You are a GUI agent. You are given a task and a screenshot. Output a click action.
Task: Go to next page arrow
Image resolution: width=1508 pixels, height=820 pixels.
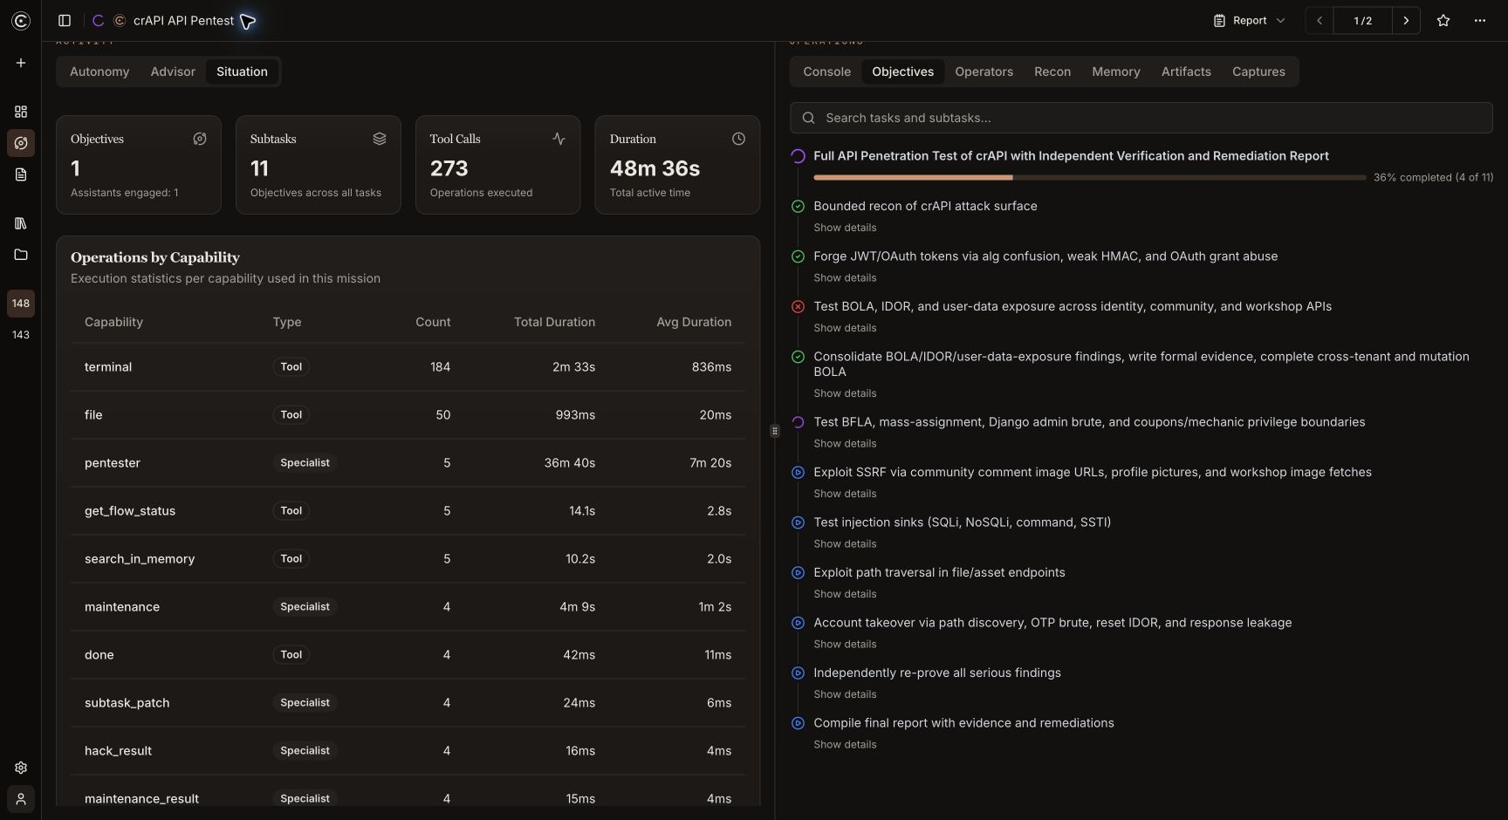pos(1406,20)
